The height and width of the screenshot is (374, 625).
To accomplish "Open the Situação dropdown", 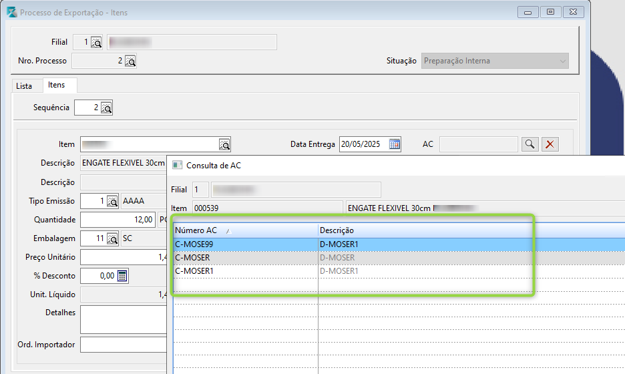I will click(x=495, y=61).
